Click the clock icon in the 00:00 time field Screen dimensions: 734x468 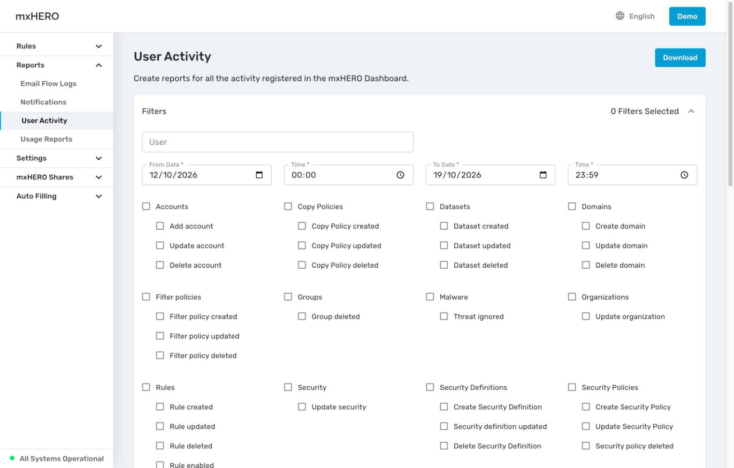[x=400, y=175]
